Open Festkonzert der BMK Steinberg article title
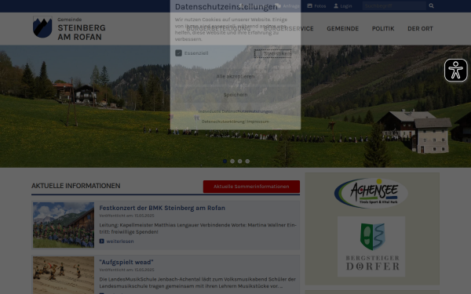Image resolution: width=471 pixels, height=294 pixels. pos(162,208)
